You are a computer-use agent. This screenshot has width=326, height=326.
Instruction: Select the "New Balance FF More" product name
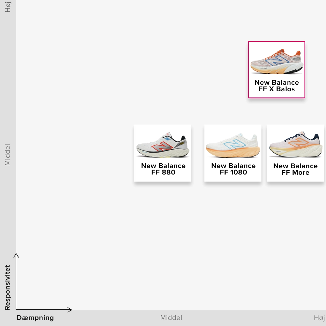(x=295, y=169)
